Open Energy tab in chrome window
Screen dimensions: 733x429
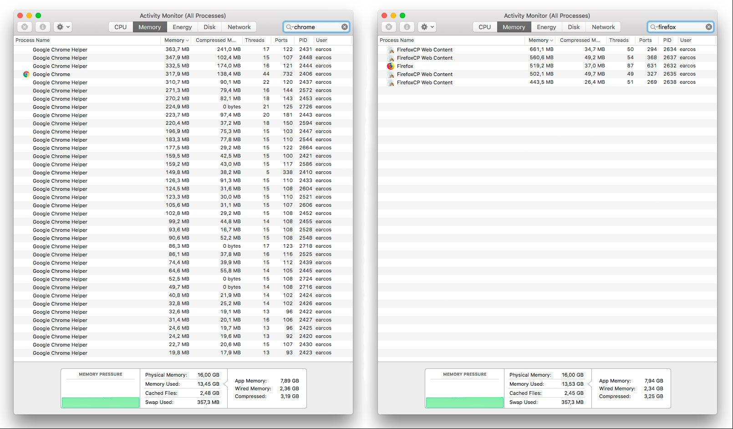[182, 27]
